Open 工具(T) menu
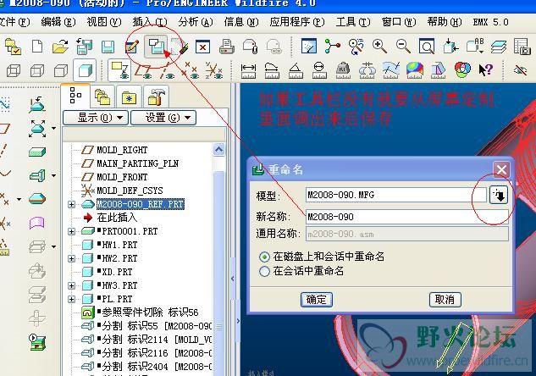Image resolution: width=536 pixels, height=376 pixels. click(353, 22)
